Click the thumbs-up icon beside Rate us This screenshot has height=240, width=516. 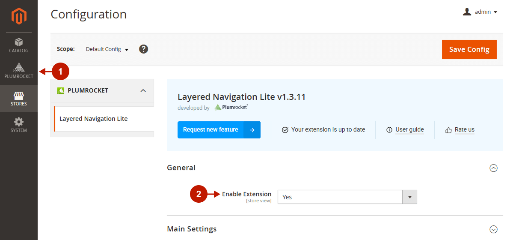[448, 130]
